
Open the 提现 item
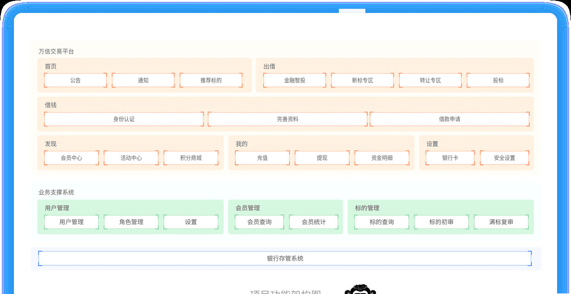(322, 157)
